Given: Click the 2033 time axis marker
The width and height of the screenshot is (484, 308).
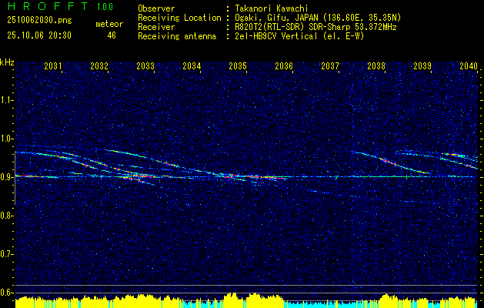Looking at the screenshot, I should 145,65.
